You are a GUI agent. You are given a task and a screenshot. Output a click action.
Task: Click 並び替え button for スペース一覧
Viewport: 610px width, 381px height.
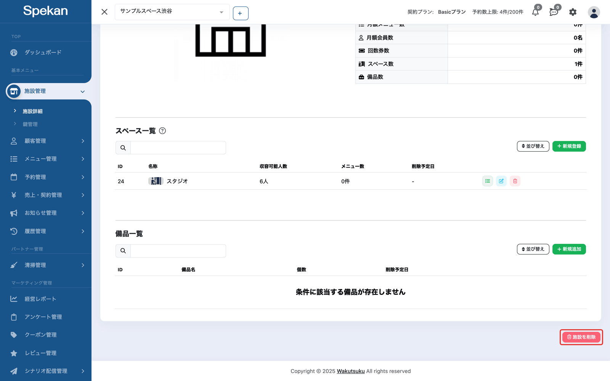point(533,146)
